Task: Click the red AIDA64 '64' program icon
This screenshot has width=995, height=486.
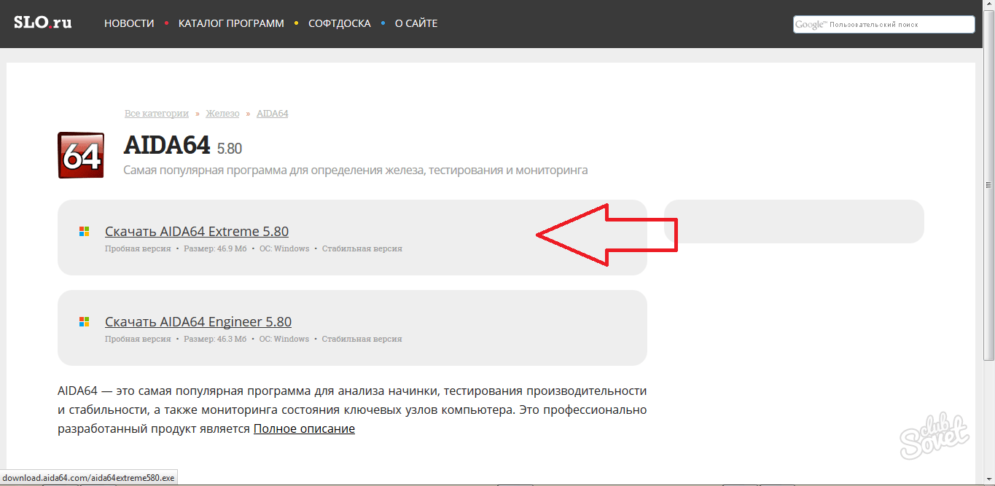Action: point(81,155)
